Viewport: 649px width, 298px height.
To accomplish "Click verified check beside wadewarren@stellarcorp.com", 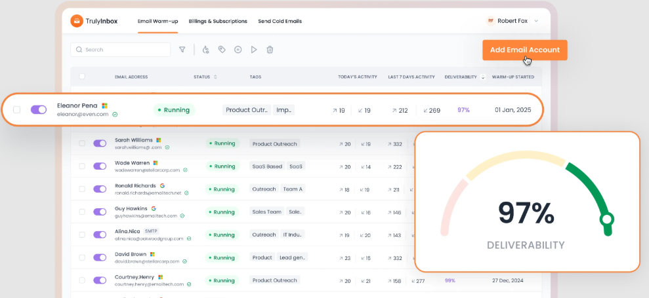I will click(185, 170).
